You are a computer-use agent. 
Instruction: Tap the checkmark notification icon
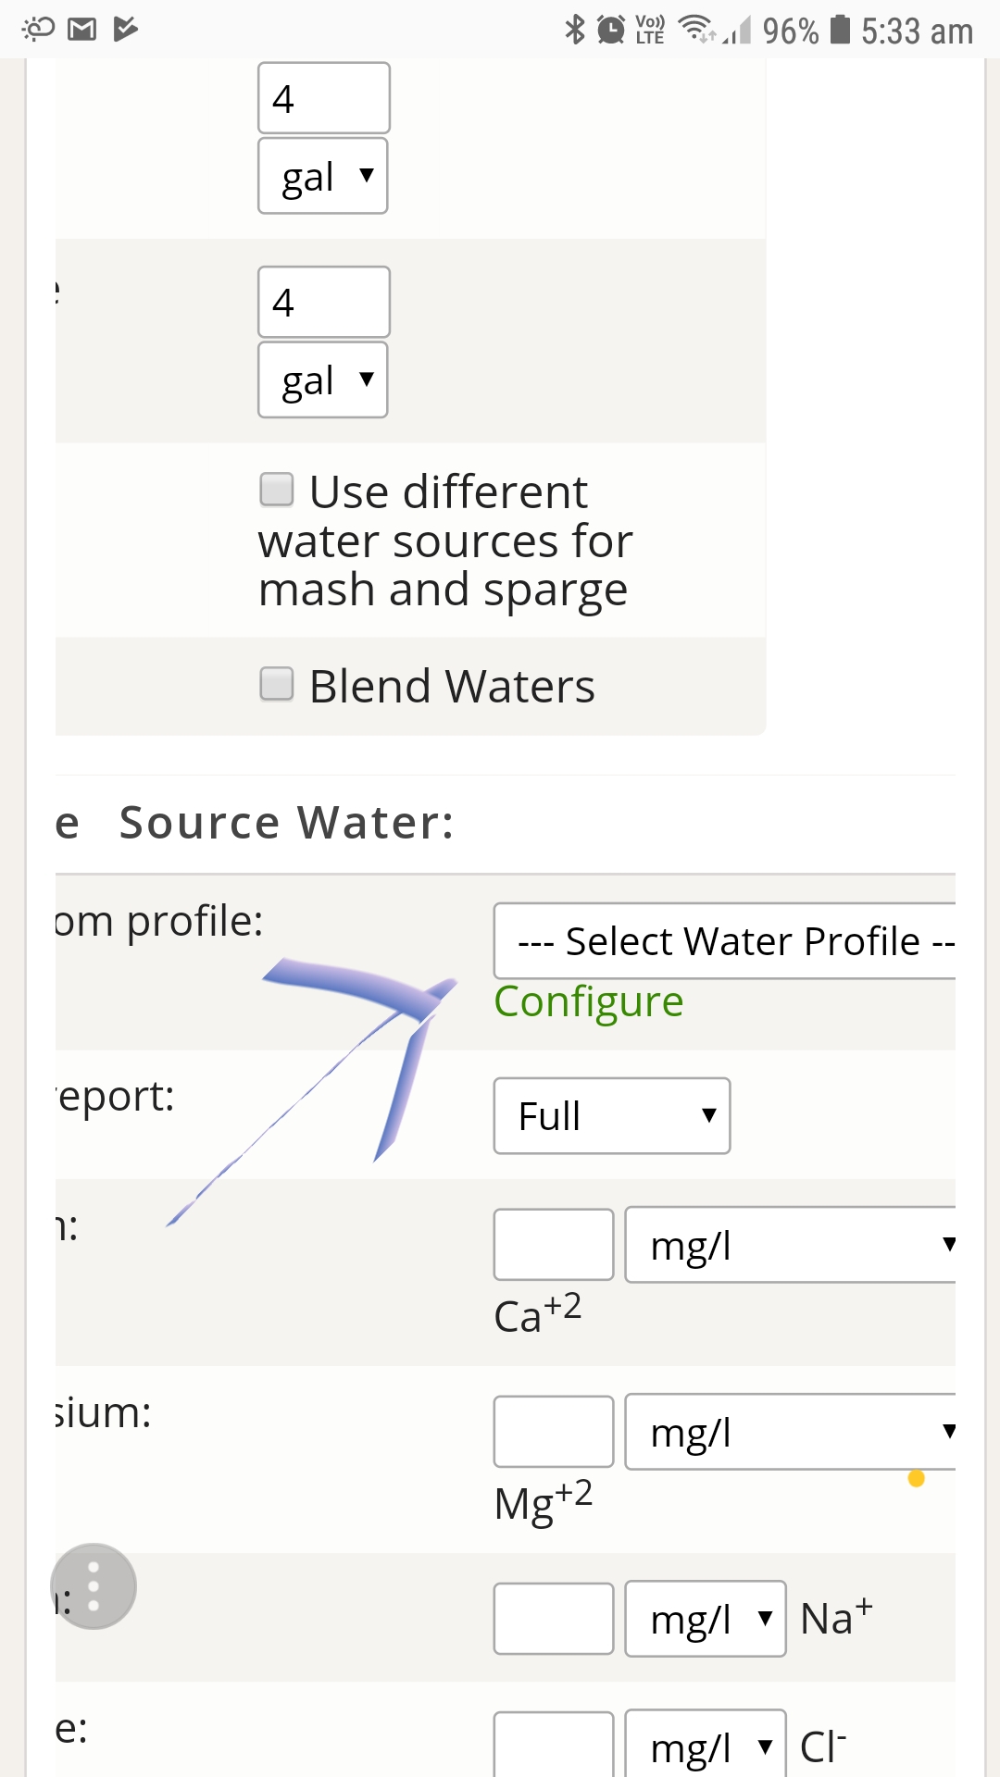(125, 30)
